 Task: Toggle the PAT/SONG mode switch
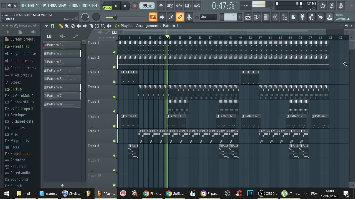tap(107, 6)
